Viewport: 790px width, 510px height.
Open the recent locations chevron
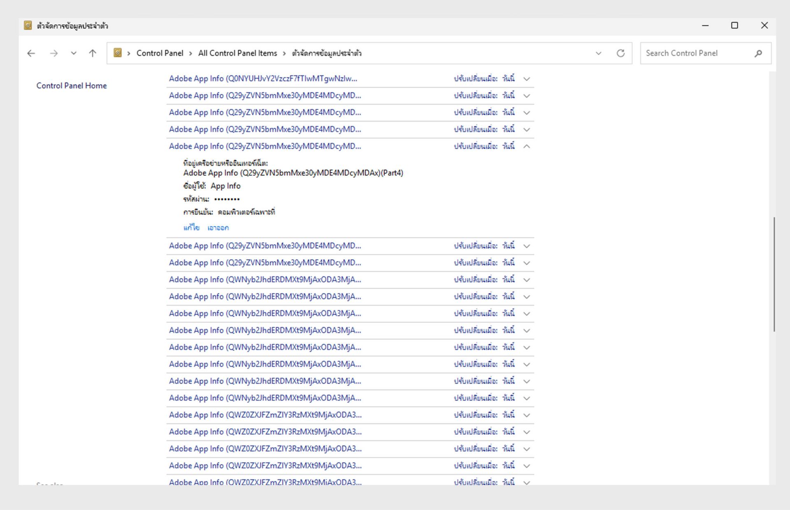[74, 53]
